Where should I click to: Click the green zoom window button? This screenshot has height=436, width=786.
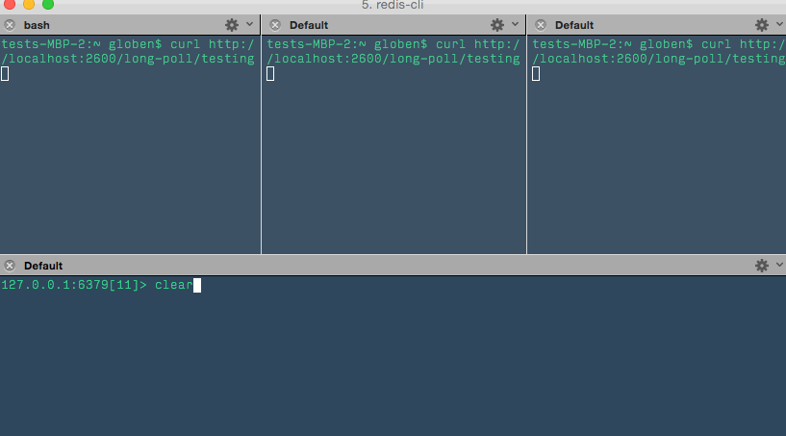48,4
